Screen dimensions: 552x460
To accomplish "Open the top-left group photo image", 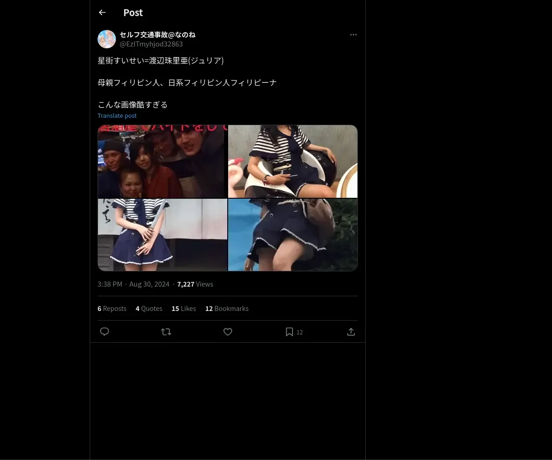I will coord(162,161).
